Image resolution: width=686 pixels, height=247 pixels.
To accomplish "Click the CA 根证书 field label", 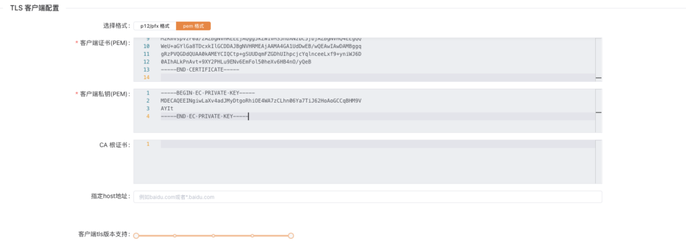I will coord(114,145).
